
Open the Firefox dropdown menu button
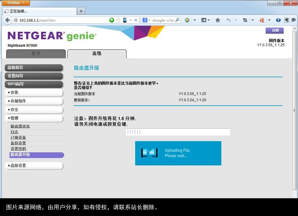click(x=15, y=3)
